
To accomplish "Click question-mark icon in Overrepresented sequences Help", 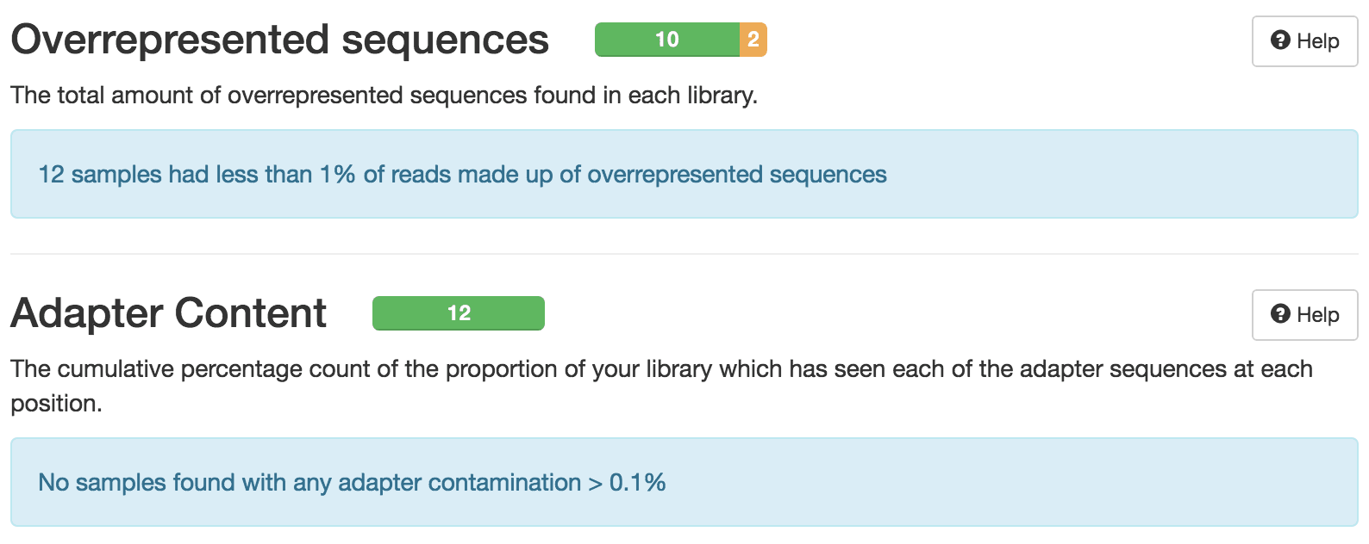I will 1280,40.
